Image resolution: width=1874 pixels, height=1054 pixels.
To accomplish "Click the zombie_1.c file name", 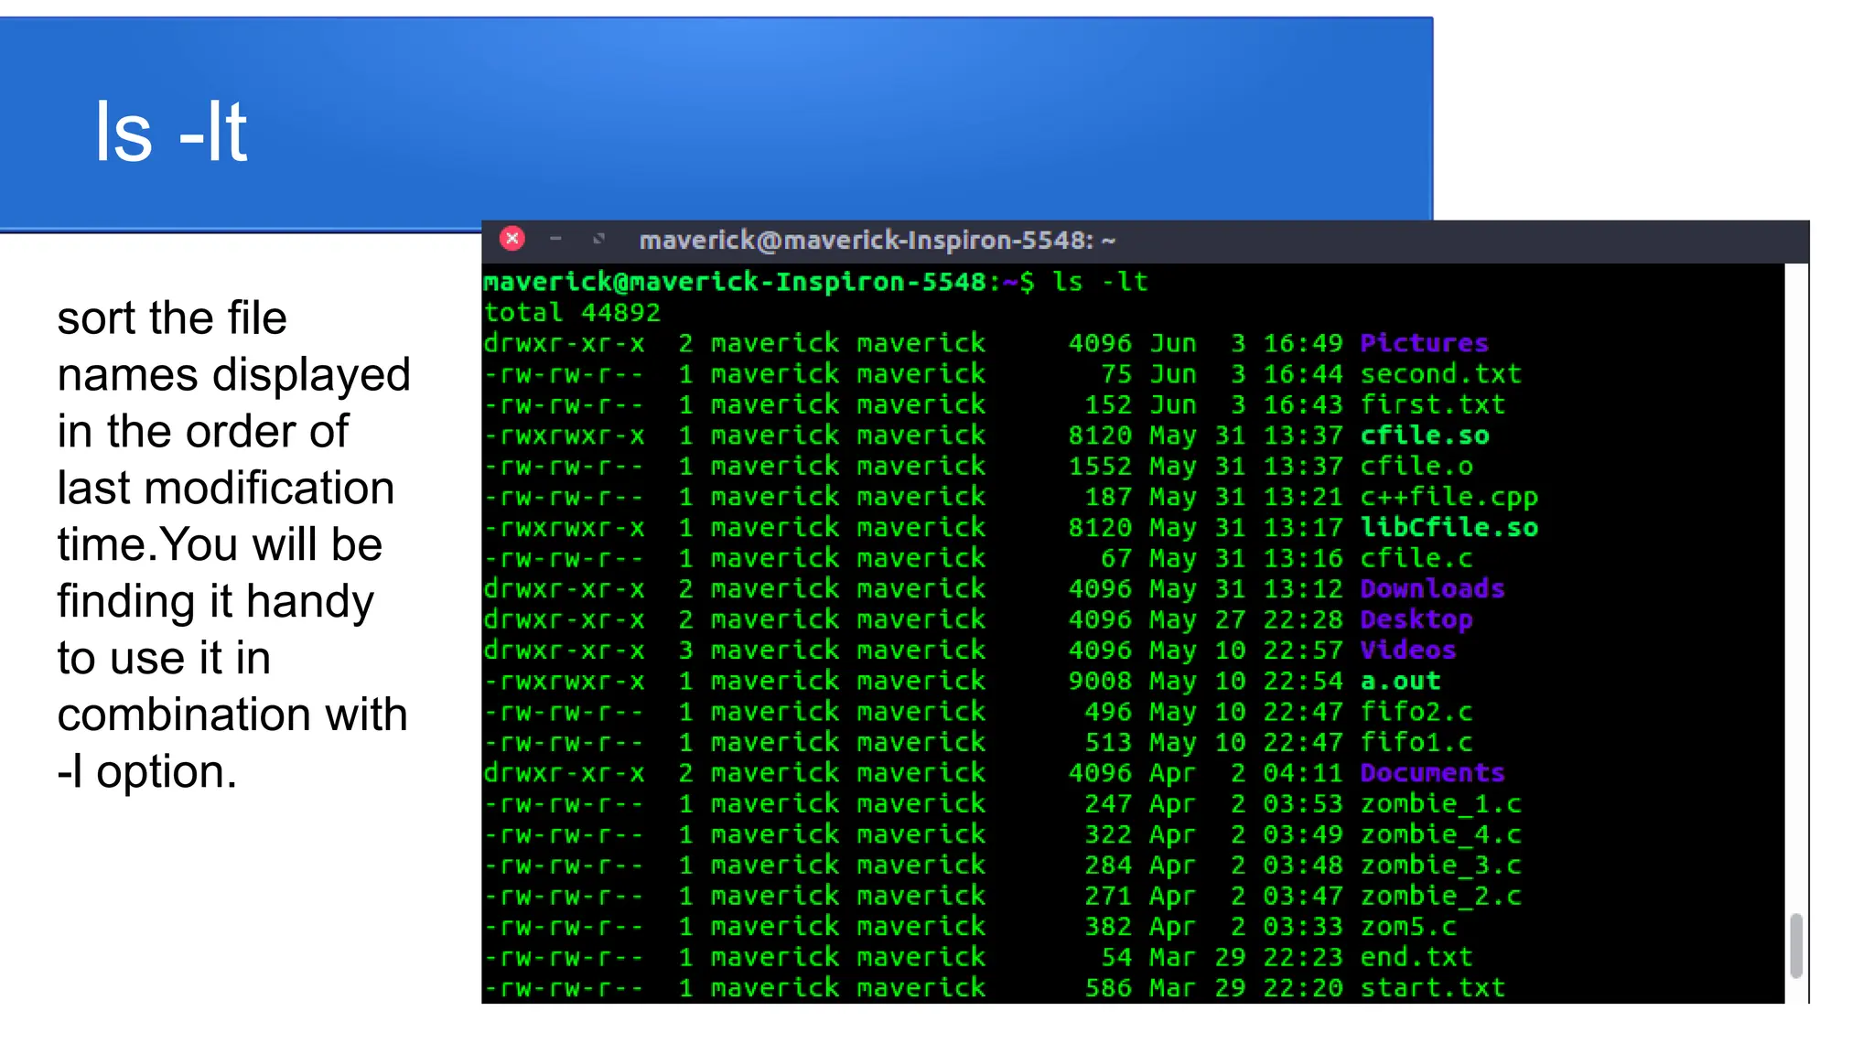I will pyautogui.click(x=1440, y=804).
